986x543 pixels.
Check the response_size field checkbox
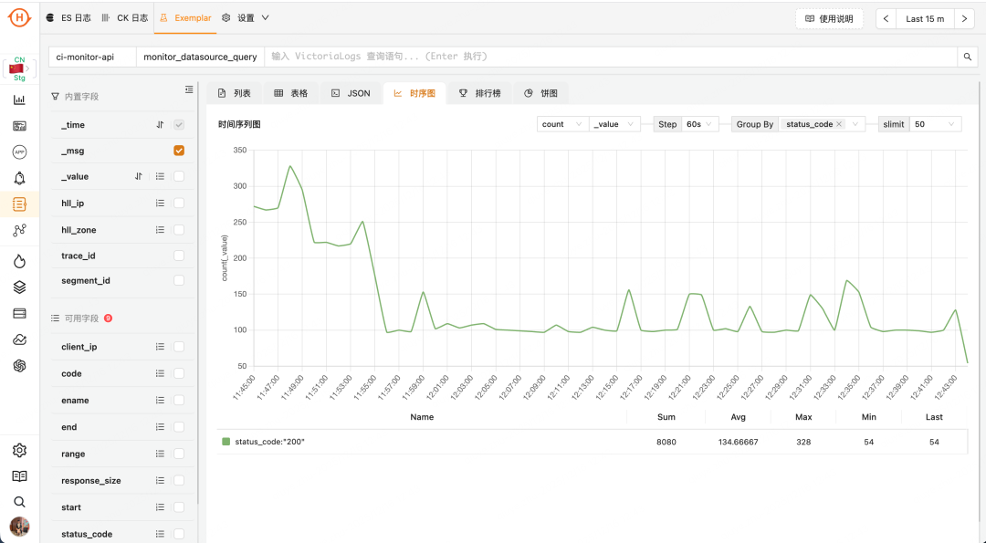click(x=179, y=481)
